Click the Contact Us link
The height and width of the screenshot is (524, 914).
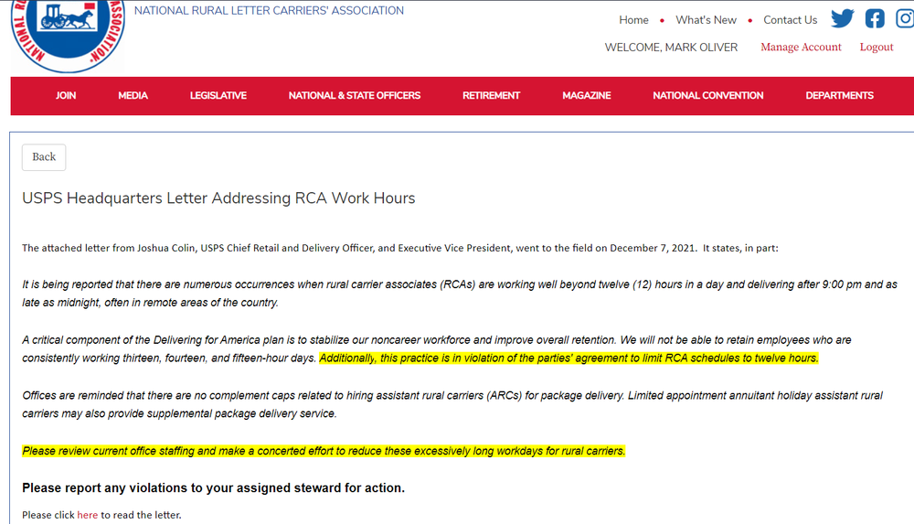point(790,20)
